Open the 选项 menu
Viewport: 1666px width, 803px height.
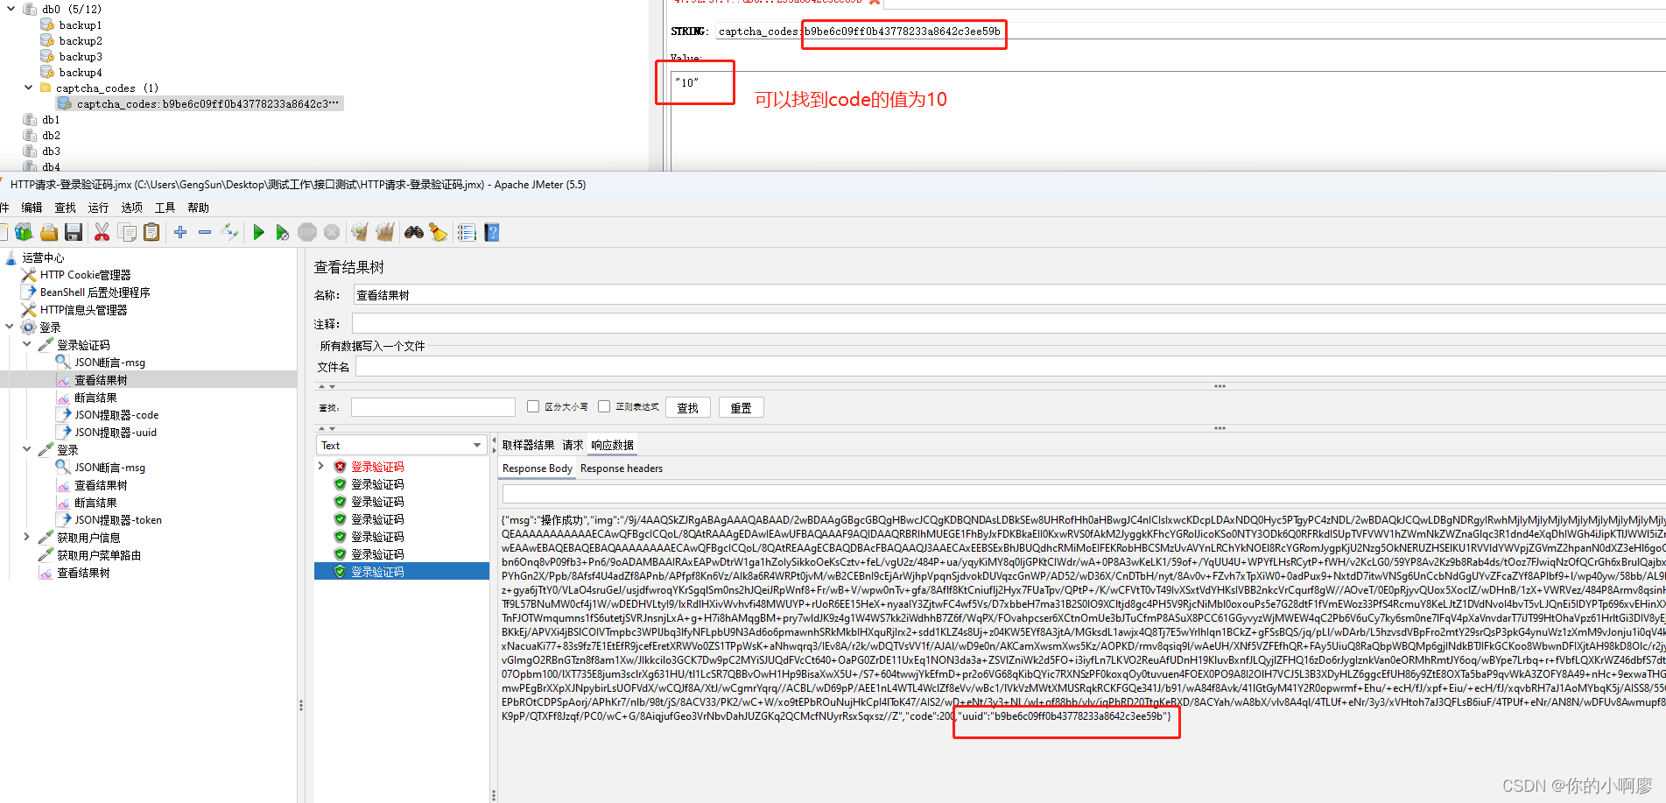pos(131,208)
